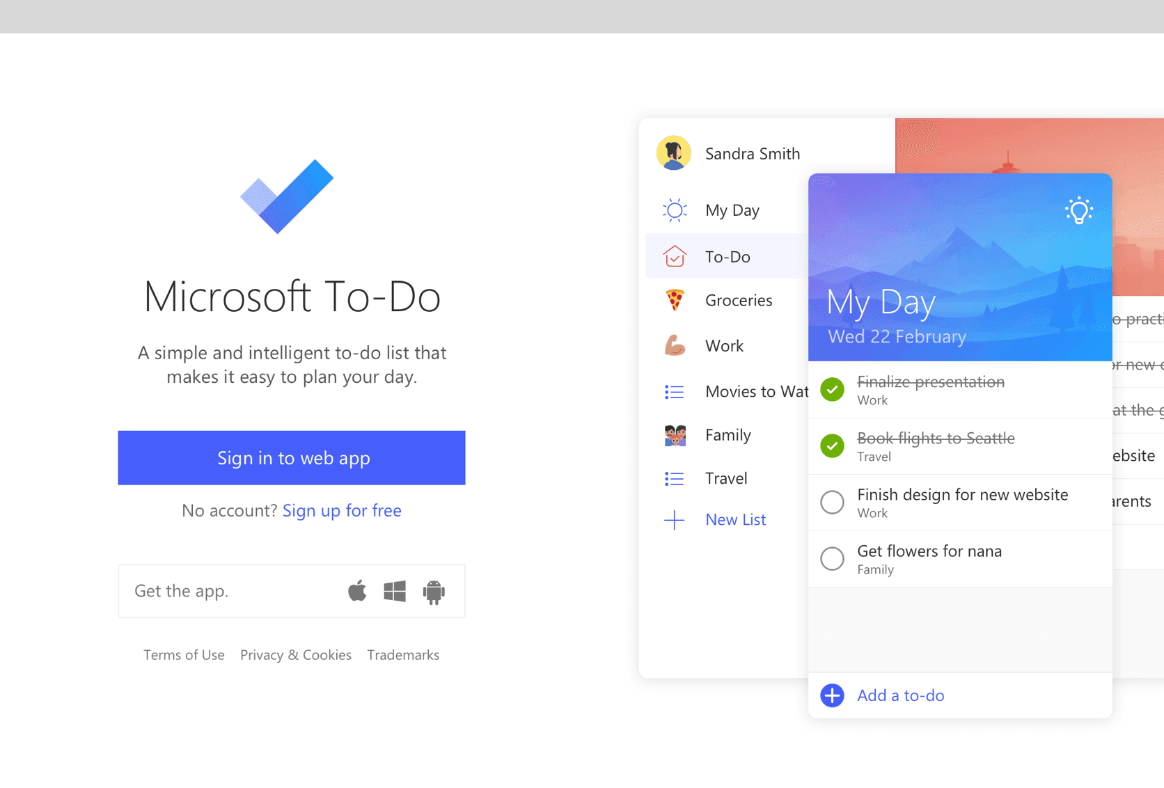Click the Work list label in sidebar
Viewport: 1164px width, 788px height.
(x=724, y=346)
